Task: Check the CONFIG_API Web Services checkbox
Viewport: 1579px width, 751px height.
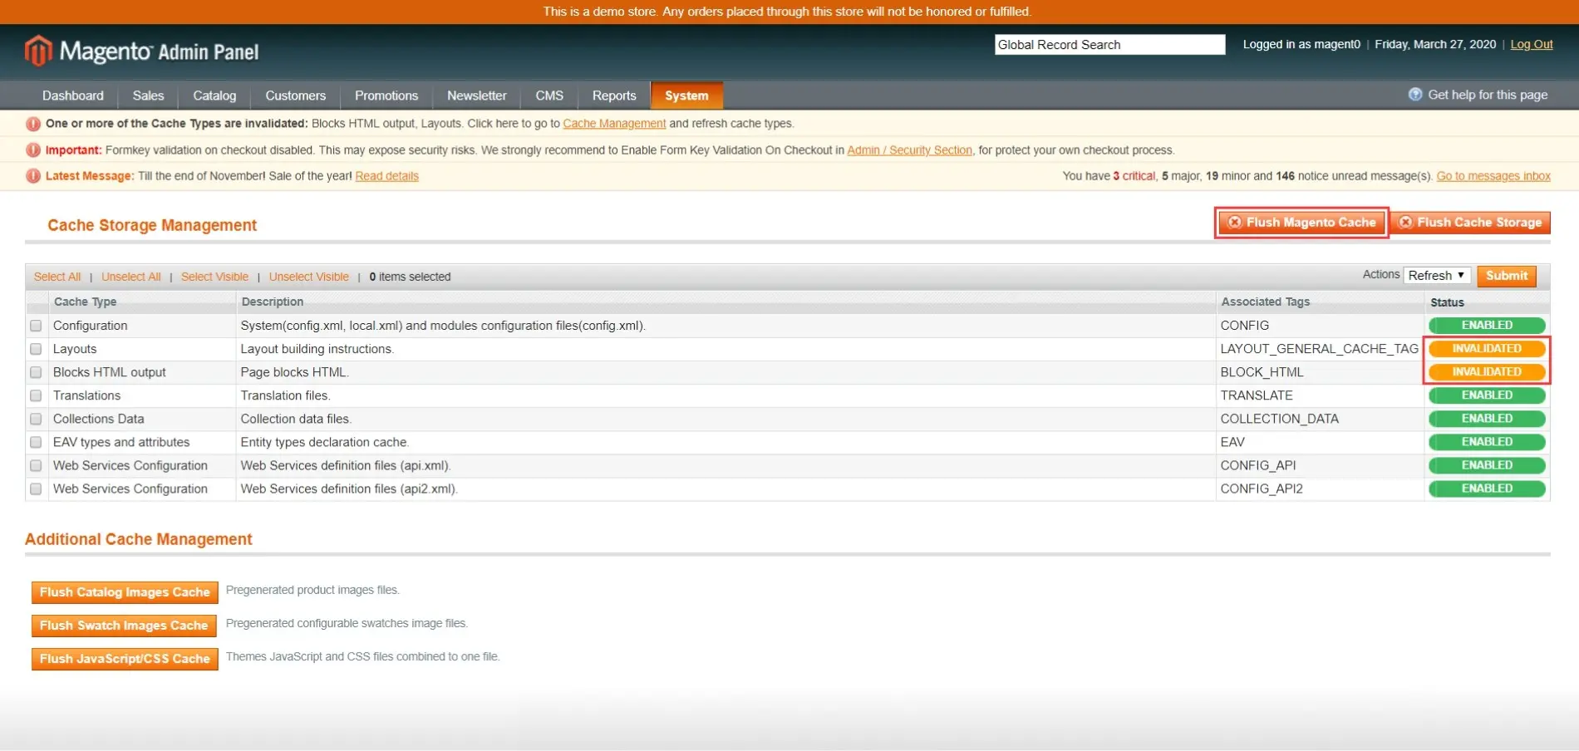Action: coord(36,465)
